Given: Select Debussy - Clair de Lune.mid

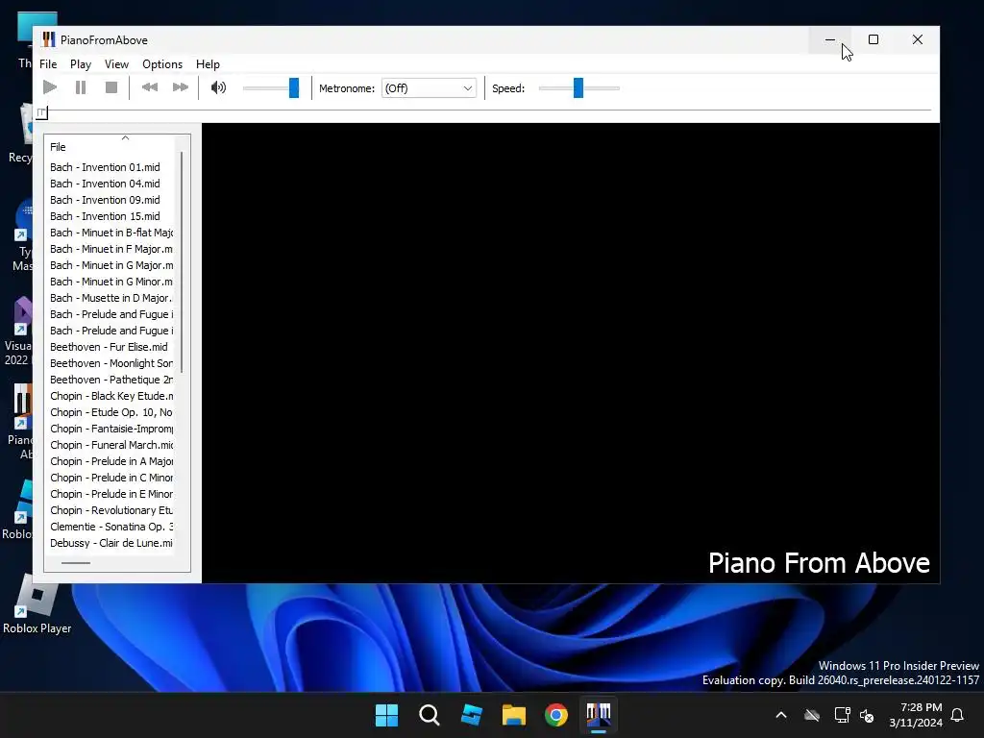Looking at the screenshot, I should point(111,542).
